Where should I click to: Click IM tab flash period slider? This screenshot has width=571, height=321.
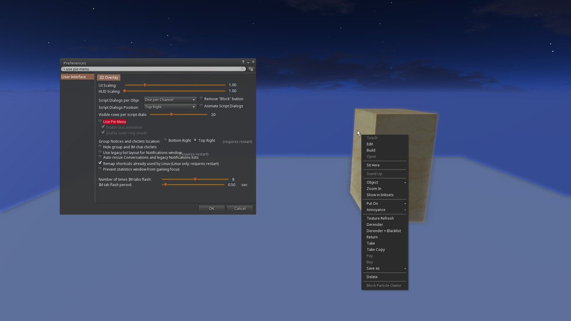(193, 185)
